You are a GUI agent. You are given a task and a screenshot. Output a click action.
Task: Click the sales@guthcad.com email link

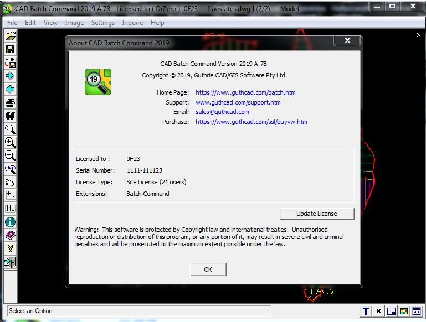tap(222, 112)
